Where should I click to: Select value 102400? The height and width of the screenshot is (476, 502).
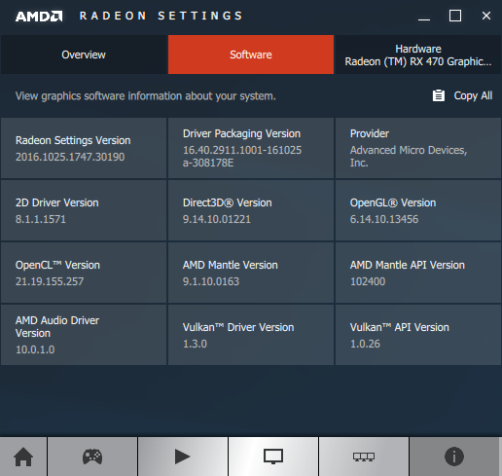tap(368, 281)
